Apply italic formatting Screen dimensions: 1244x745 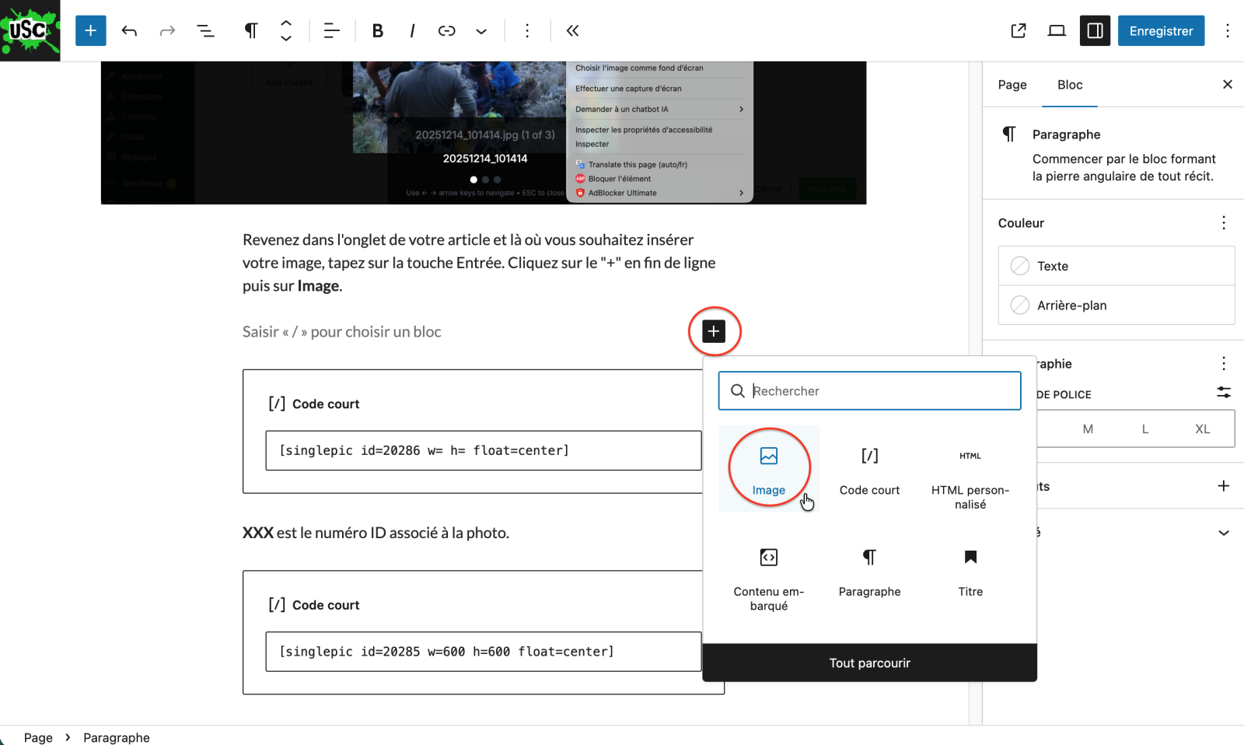coord(411,31)
